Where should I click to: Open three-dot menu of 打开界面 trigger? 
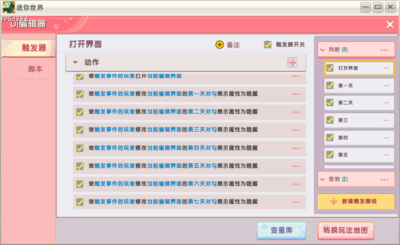click(x=386, y=68)
